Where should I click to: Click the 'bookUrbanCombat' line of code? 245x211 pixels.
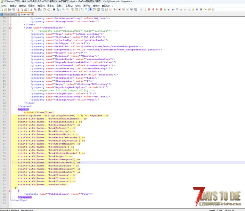pyautogui.click(x=49, y=163)
